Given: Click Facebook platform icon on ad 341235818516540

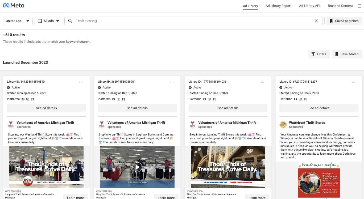Looking at the screenshot, I should pos(23,99).
